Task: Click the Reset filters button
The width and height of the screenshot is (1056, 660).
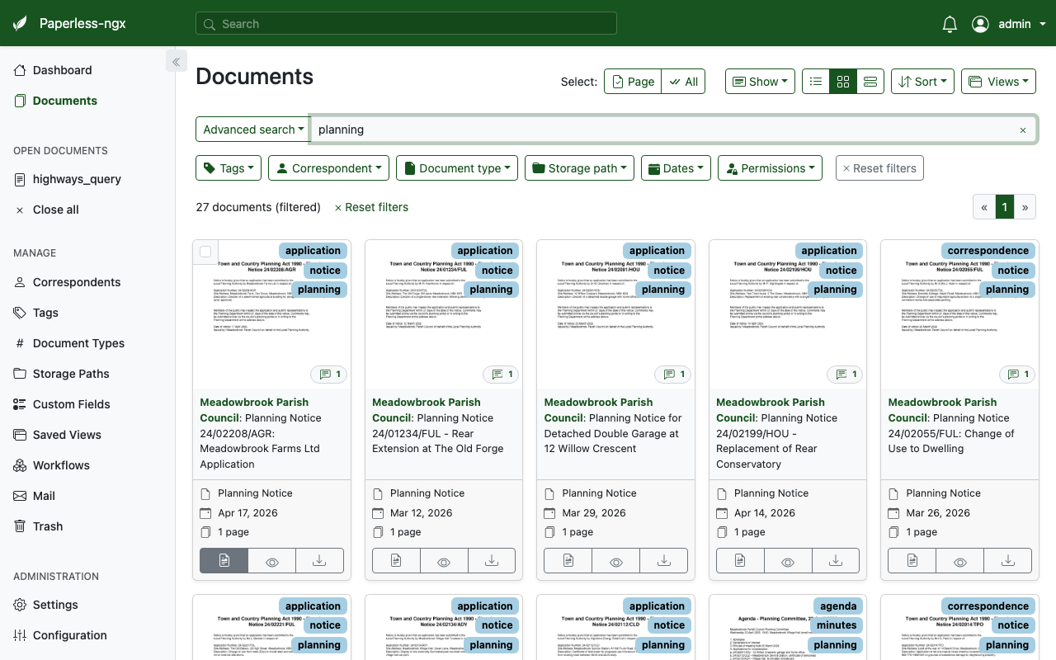Action: click(x=879, y=168)
